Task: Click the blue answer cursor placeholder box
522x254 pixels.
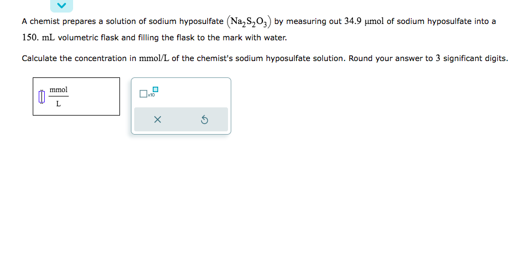Action: (x=41, y=97)
